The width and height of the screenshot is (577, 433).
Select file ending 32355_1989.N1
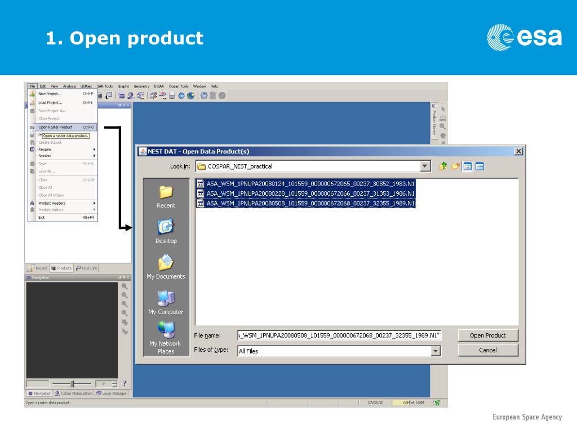306,203
